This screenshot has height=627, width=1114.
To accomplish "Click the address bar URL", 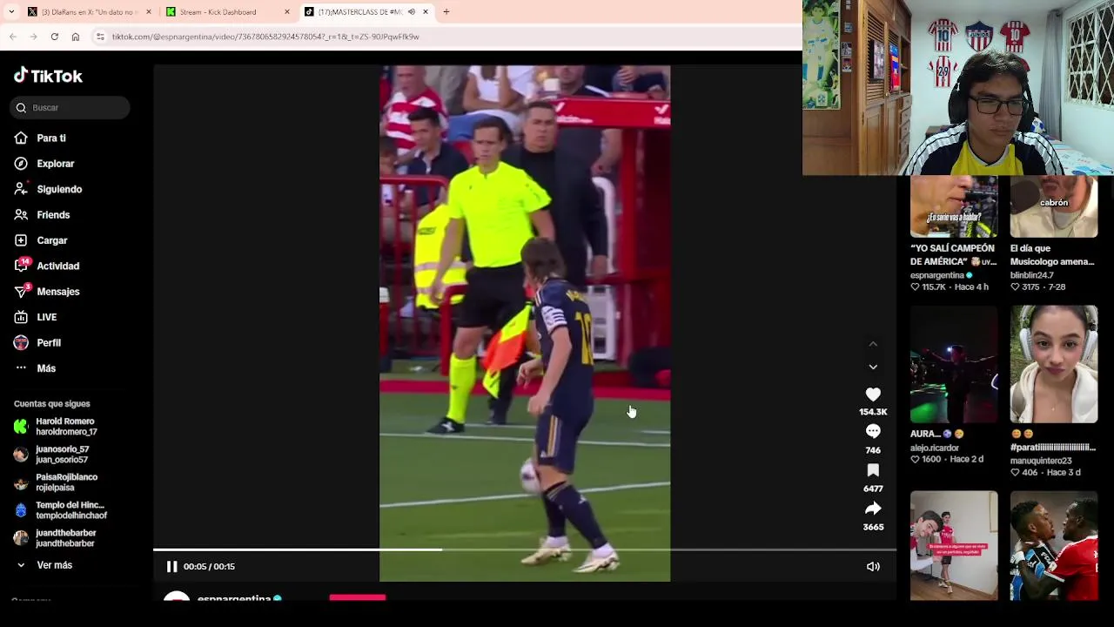I will pos(265,37).
